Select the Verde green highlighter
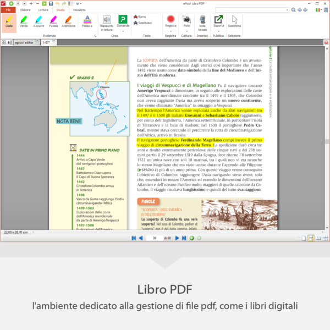The height and width of the screenshot is (330, 330). tap(24, 21)
